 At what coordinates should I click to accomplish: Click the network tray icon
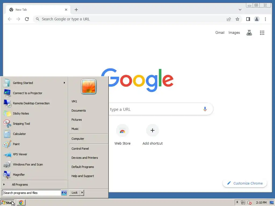[x=243, y=203]
